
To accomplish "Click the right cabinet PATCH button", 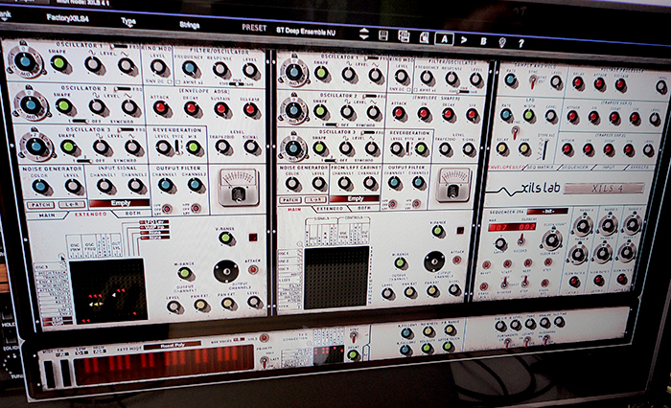I will [x=289, y=200].
